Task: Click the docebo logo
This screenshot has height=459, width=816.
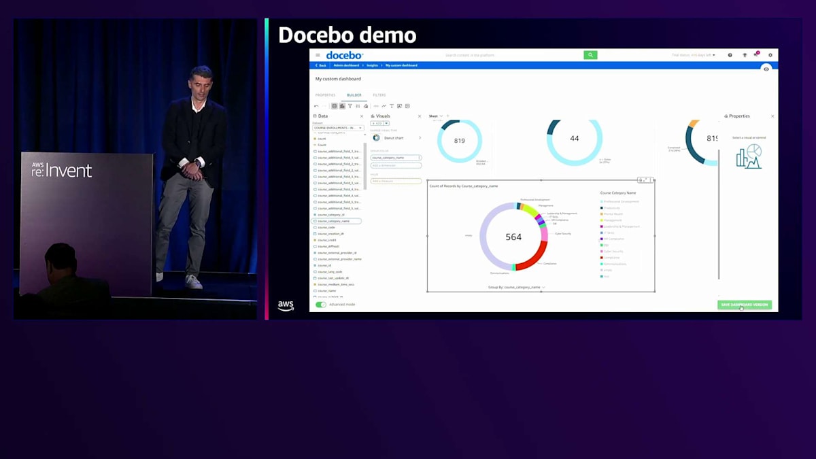Action: pyautogui.click(x=344, y=55)
